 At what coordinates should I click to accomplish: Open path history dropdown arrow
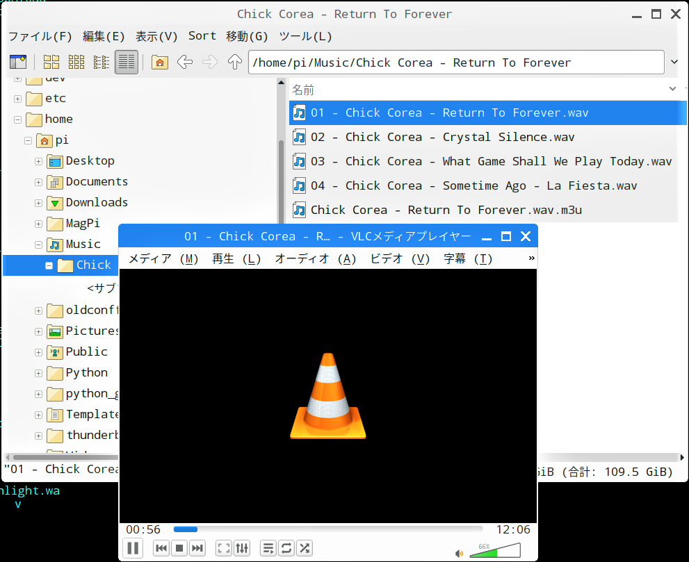(674, 62)
